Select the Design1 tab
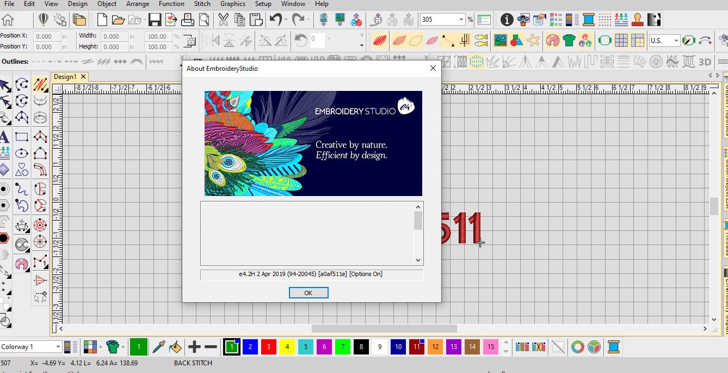The height and width of the screenshot is (373, 728). point(65,77)
